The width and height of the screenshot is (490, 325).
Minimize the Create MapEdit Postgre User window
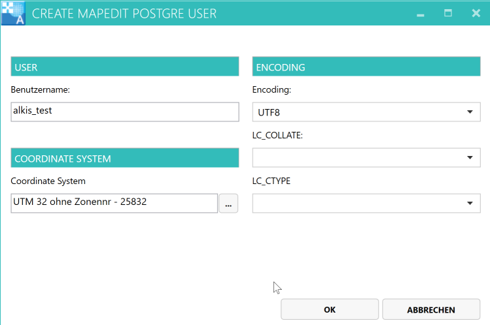[x=420, y=14]
